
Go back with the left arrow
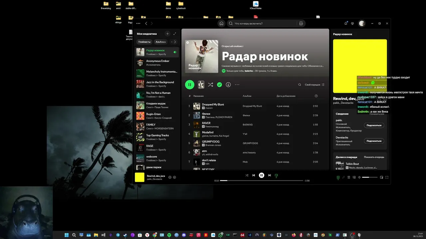click(146, 24)
